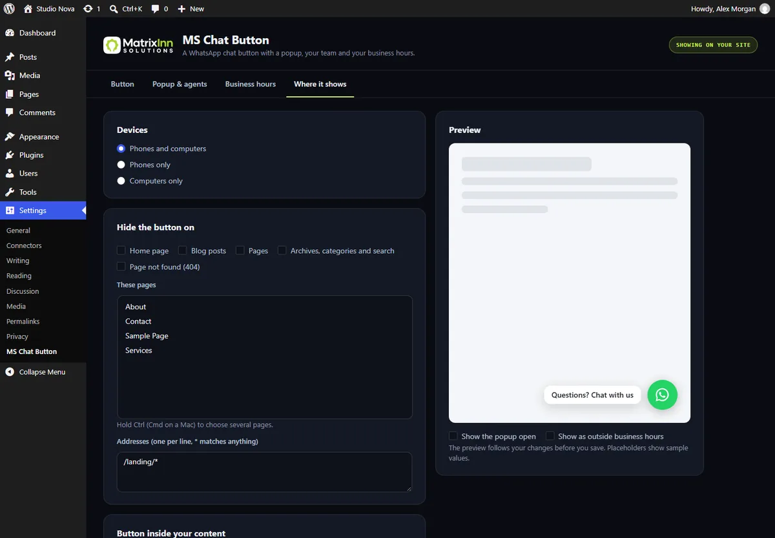The image size is (775, 538).
Task: Check Archives, categories and search
Action: 282,251
